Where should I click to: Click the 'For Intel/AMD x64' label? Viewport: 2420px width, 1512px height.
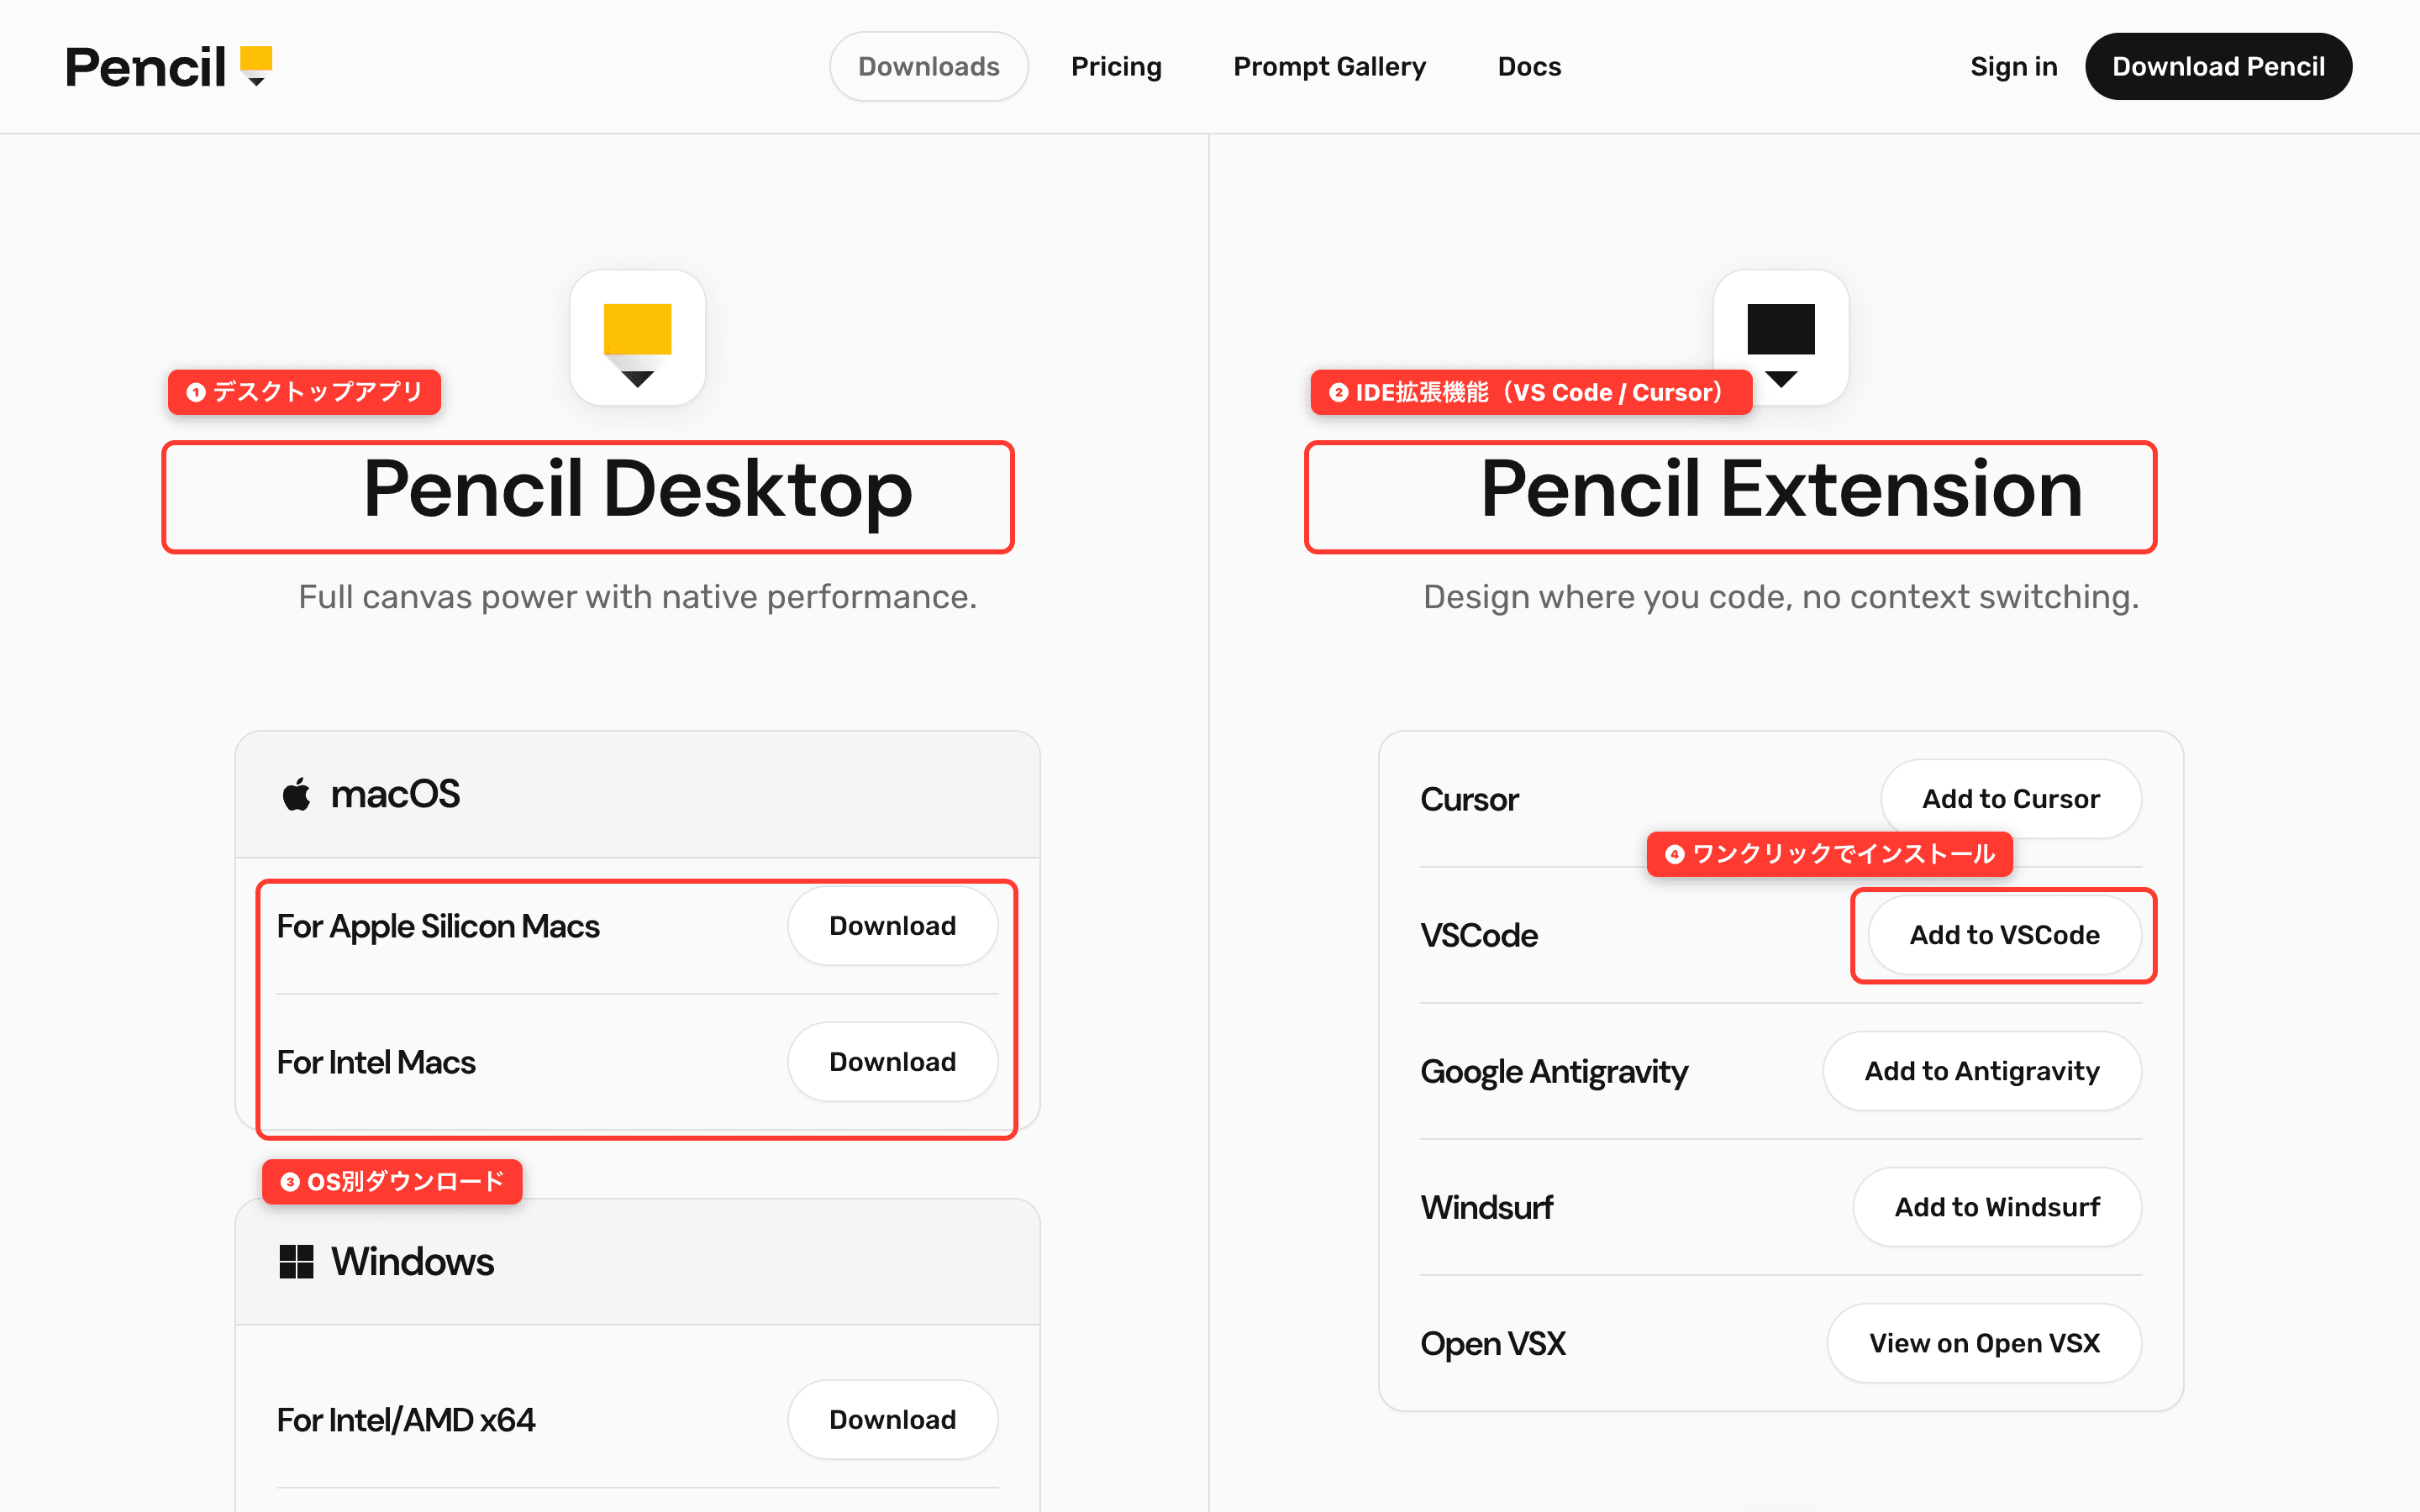(x=406, y=1420)
